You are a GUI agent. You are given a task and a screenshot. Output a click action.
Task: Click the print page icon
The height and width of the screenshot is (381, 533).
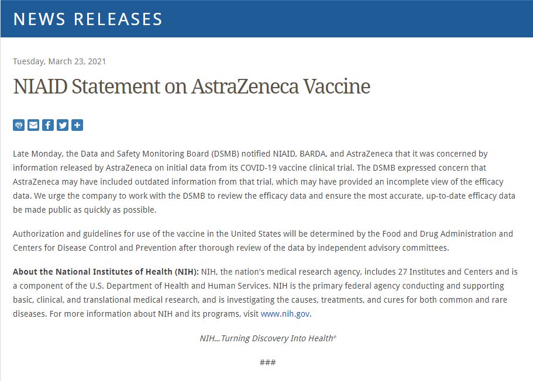click(19, 125)
